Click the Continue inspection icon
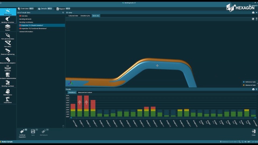This screenshot has height=145, width=258. click(x=22, y=131)
